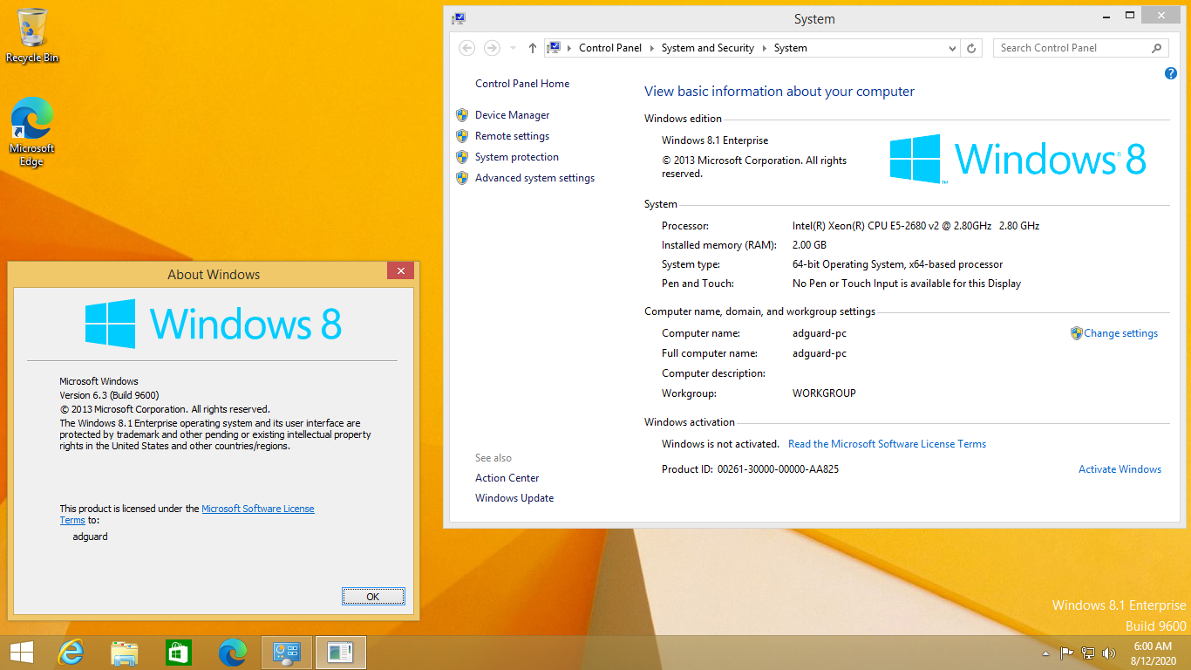1191x670 pixels.
Task: Click the Forward arrow in System window
Action: pyautogui.click(x=492, y=48)
